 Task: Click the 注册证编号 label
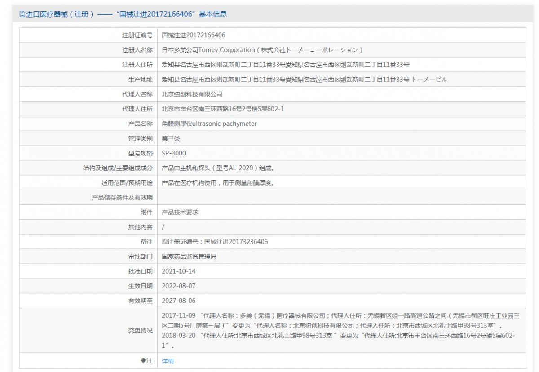[x=137, y=35]
